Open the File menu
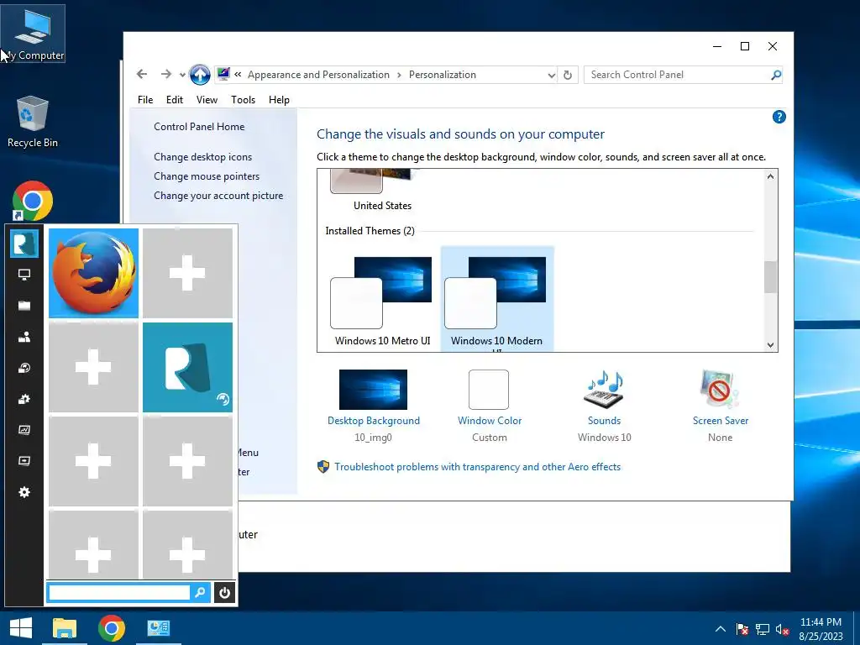 click(x=144, y=100)
